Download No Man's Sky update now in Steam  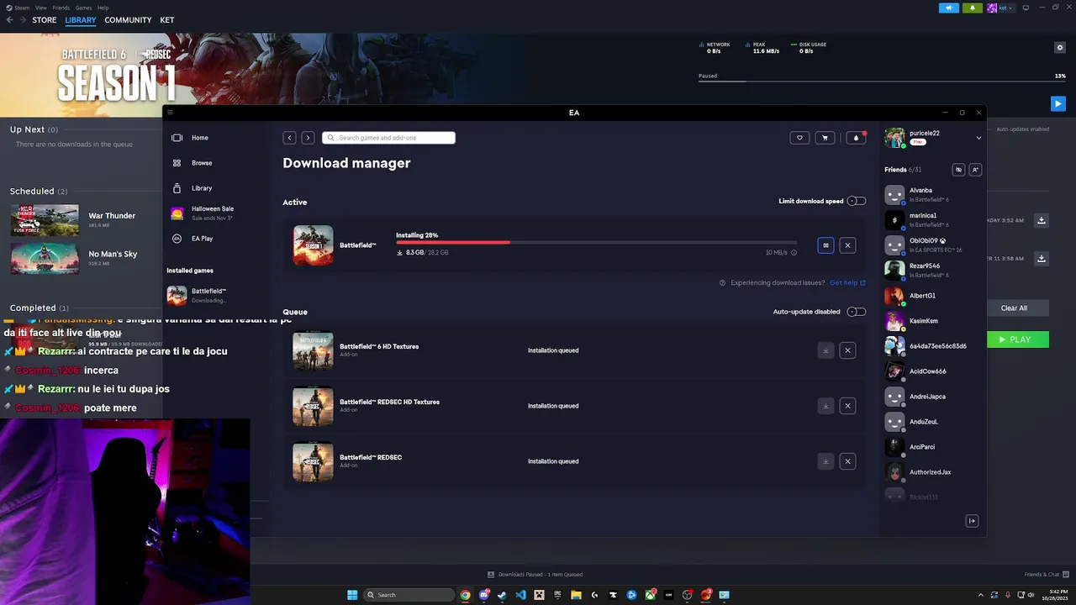(1042, 259)
